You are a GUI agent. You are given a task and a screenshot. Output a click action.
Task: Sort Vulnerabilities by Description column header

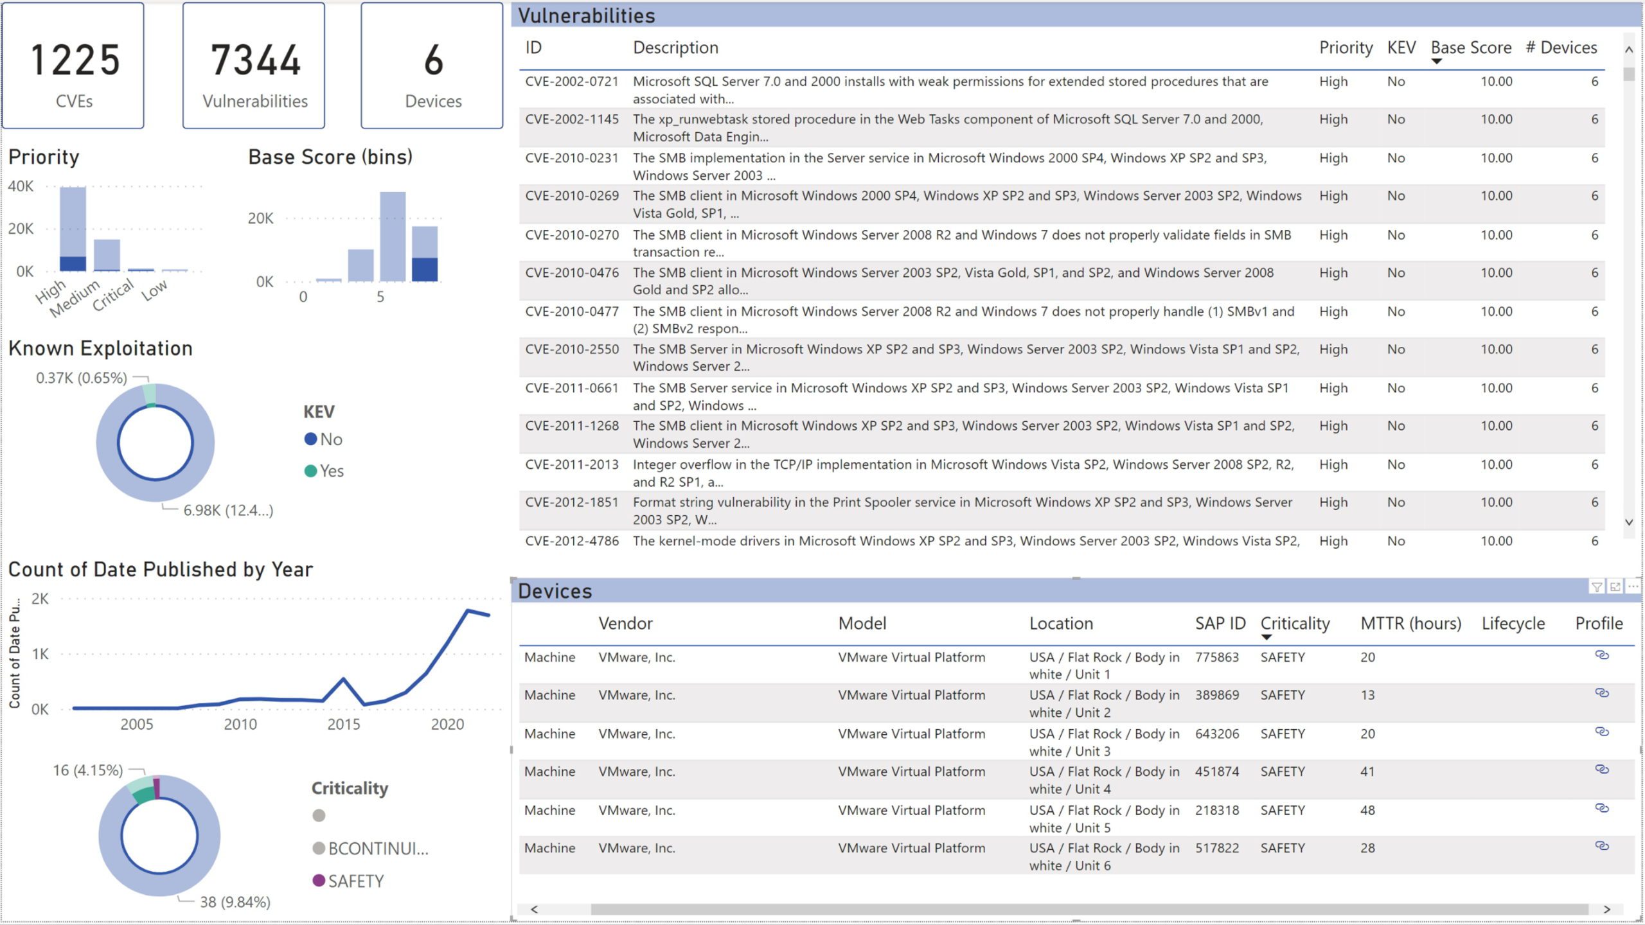pos(675,48)
